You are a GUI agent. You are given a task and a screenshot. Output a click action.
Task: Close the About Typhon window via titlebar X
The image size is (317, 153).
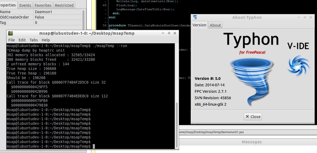tap(311, 17)
